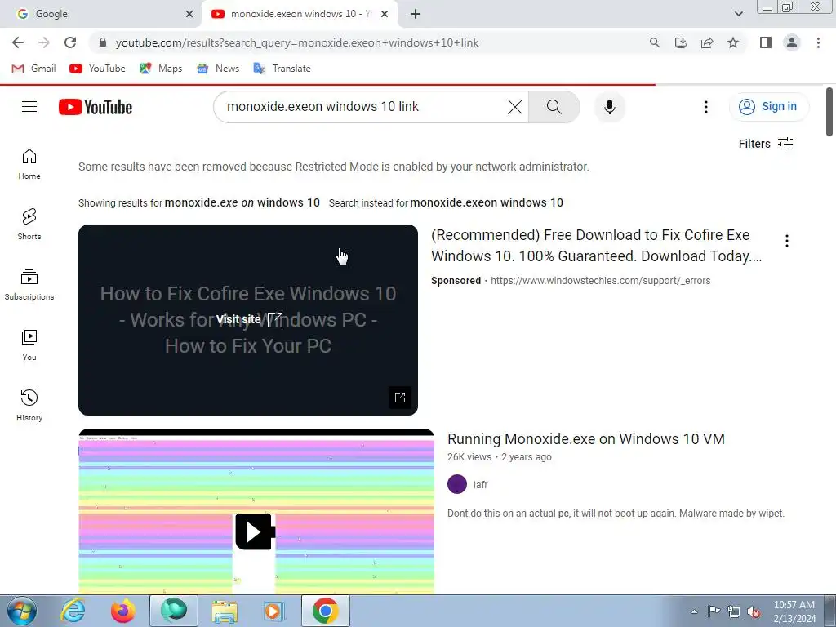This screenshot has width=836, height=627.
Task: Search instead for monoxide.exeon windows 10
Action: (x=487, y=202)
